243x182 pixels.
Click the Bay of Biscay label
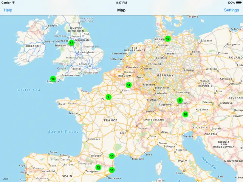coord(63,132)
